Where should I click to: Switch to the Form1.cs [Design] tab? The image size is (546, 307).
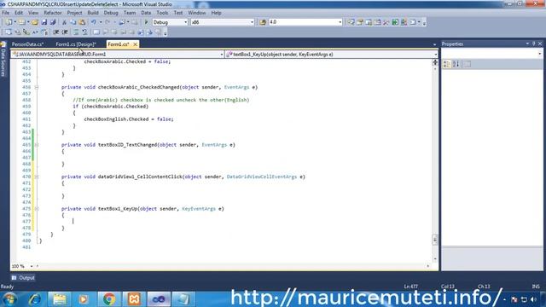(x=76, y=44)
